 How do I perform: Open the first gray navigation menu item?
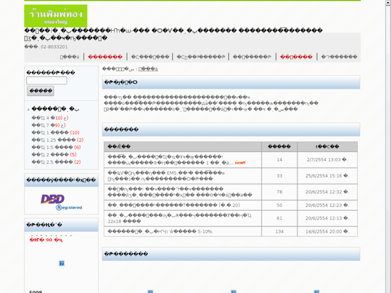69,57
